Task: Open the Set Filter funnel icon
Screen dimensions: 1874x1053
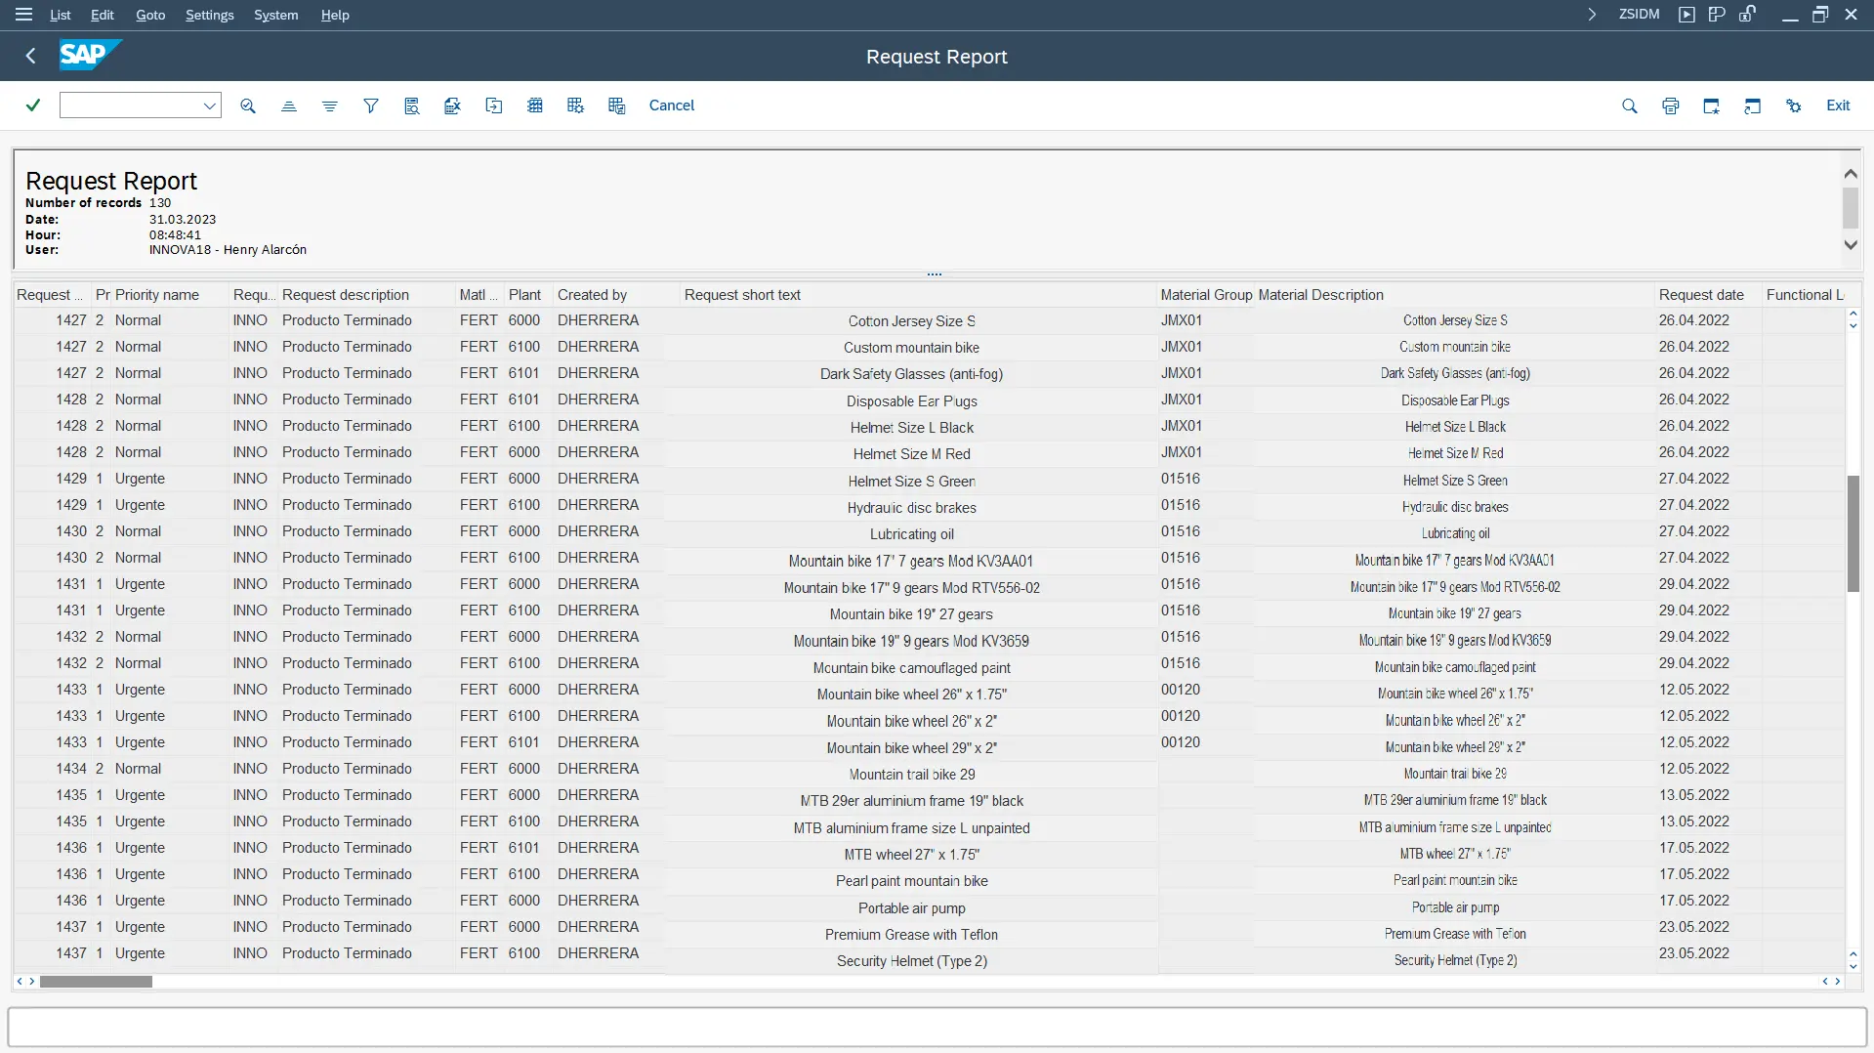Action: click(x=371, y=105)
